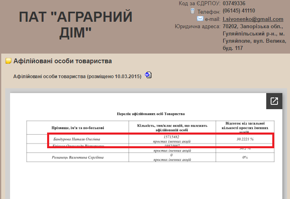Click the 15715482 shares cell
This screenshot has width=290, height=199.
coord(172,137)
